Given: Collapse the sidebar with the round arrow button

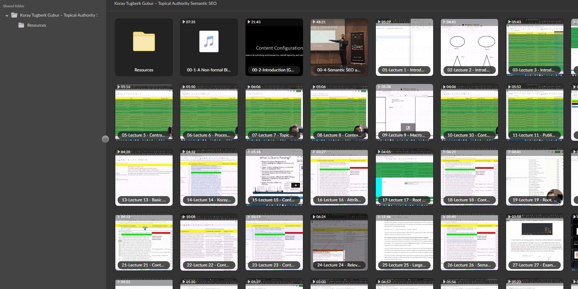Looking at the screenshot, I should coord(105,139).
